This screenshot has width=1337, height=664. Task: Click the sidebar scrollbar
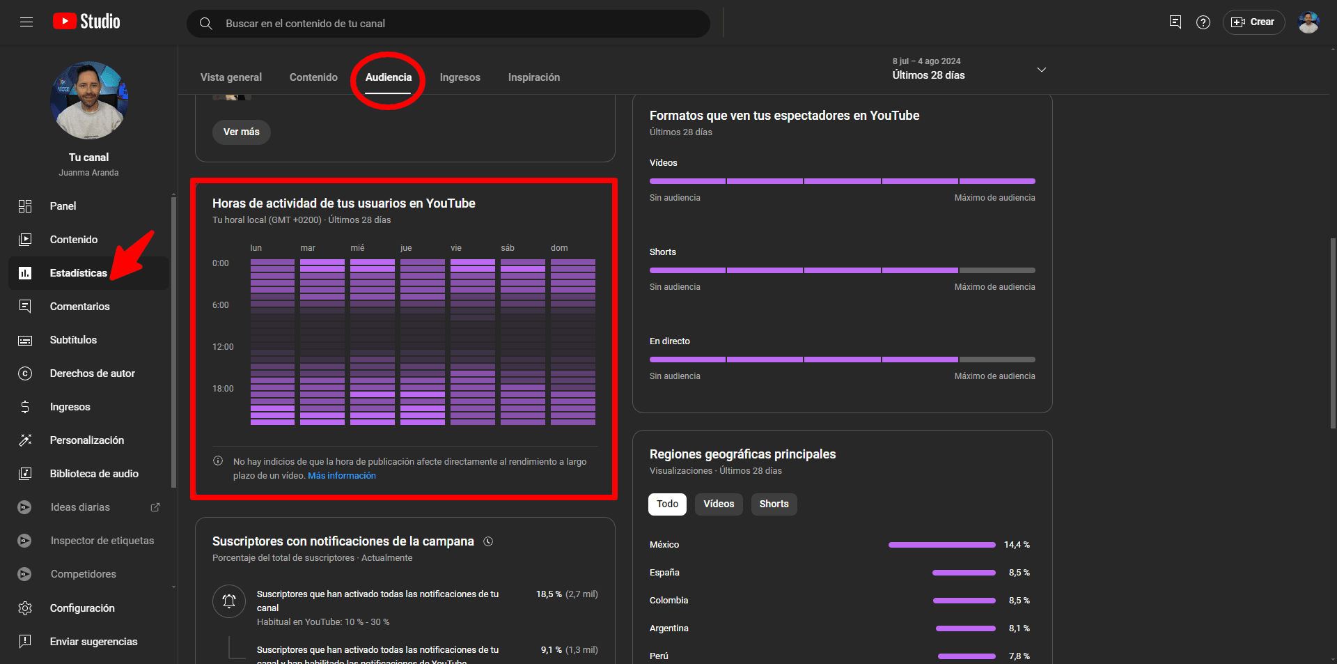tap(173, 341)
